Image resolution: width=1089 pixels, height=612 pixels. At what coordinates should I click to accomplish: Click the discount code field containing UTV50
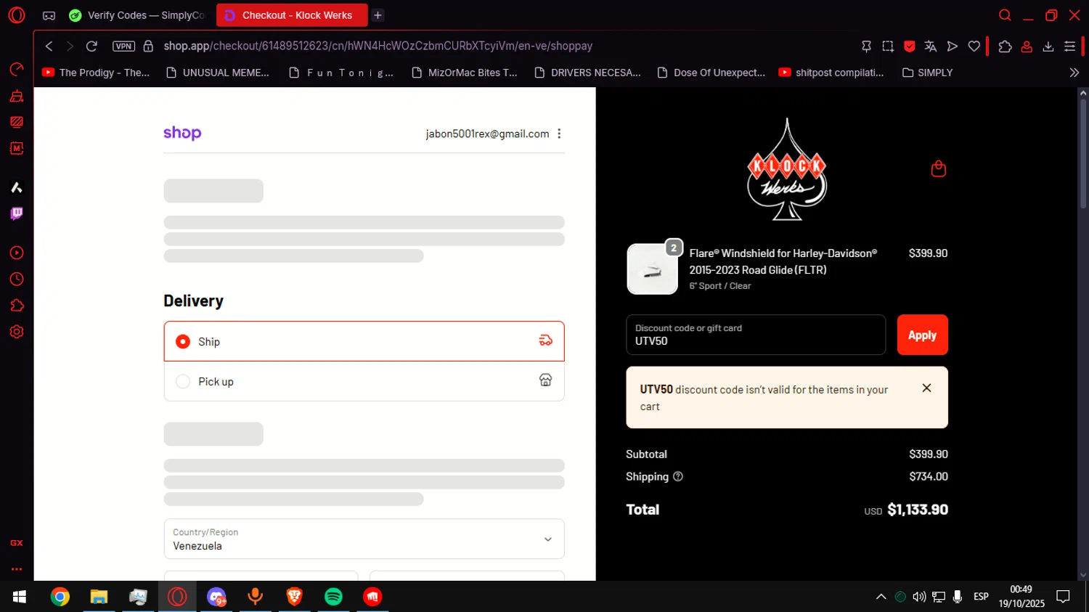pos(756,335)
